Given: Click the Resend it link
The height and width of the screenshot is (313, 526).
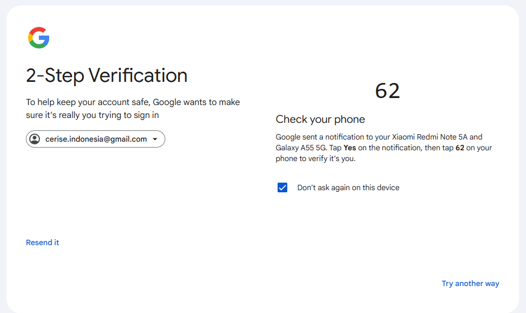Looking at the screenshot, I should tap(43, 242).
